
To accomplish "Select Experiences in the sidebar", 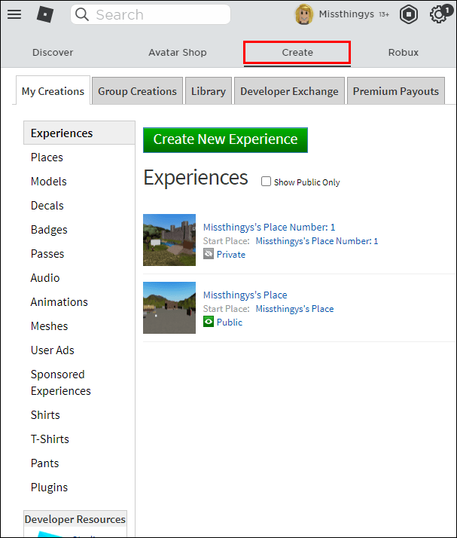I will pyautogui.click(x=79, y=133).
